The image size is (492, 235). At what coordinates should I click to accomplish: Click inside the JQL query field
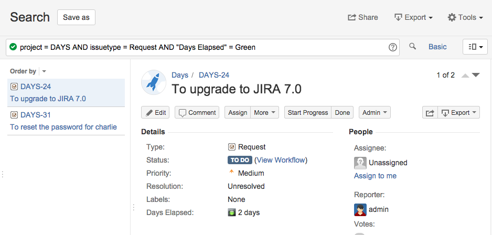[x=199, y=47]
